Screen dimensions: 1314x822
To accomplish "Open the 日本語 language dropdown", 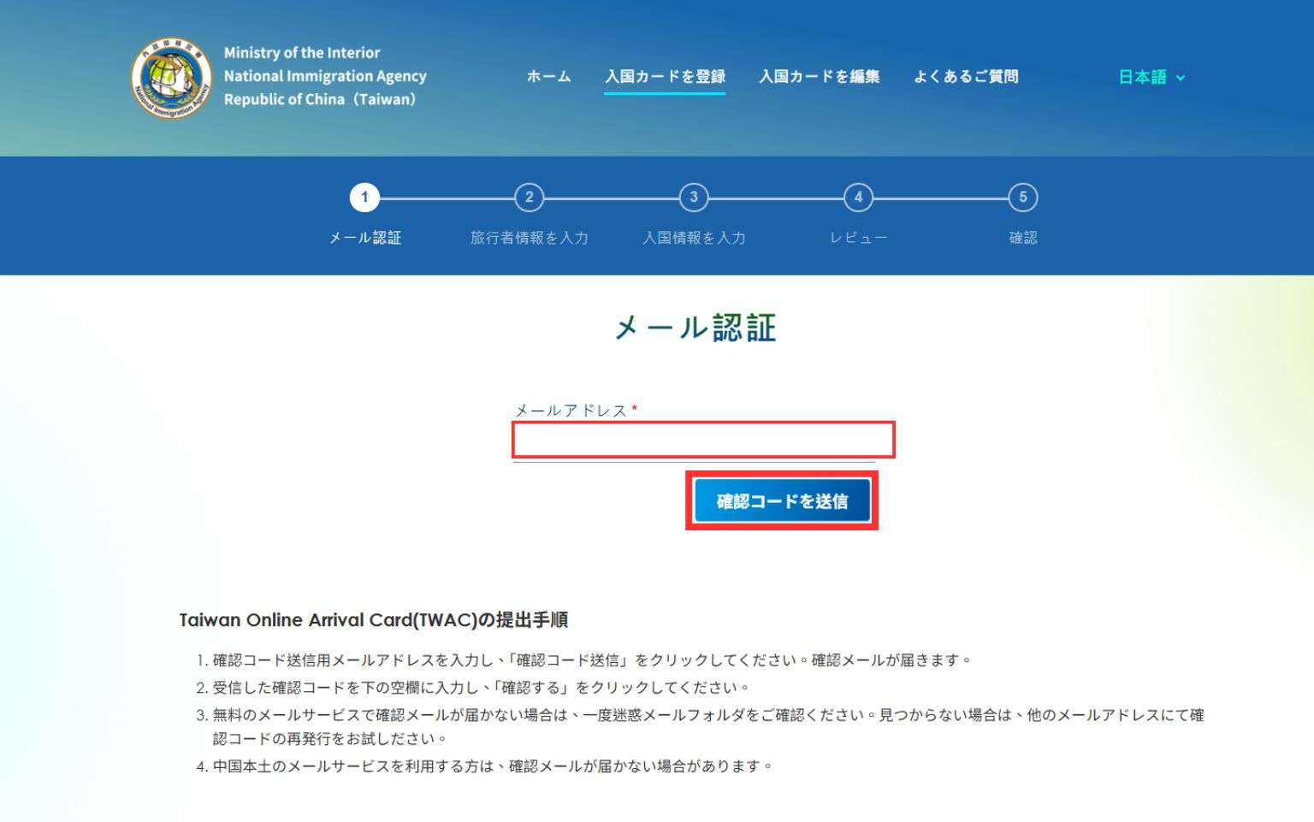I will click(x=1151, y=77).
